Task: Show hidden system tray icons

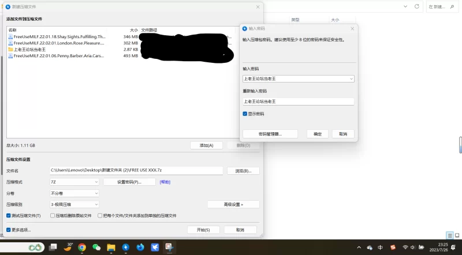Action: pyautogui.click(x=359, y=247)
